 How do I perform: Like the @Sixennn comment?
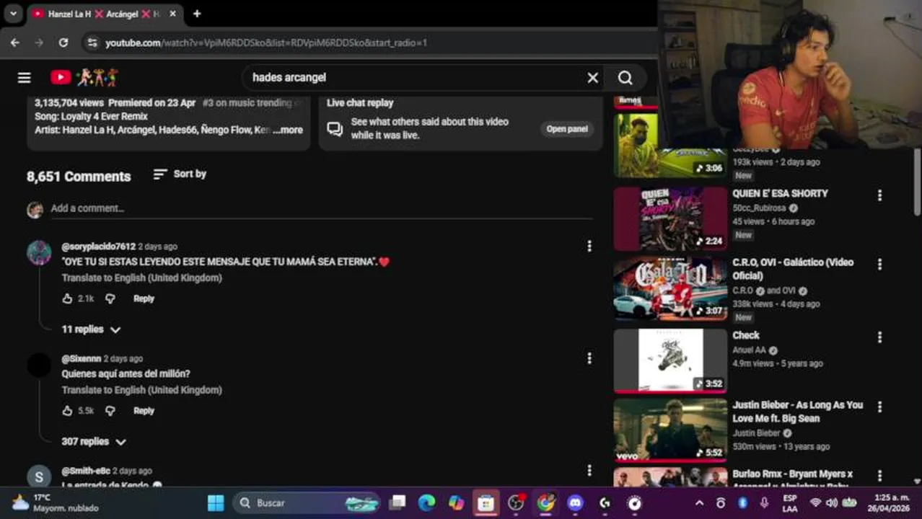click(67, 411)
